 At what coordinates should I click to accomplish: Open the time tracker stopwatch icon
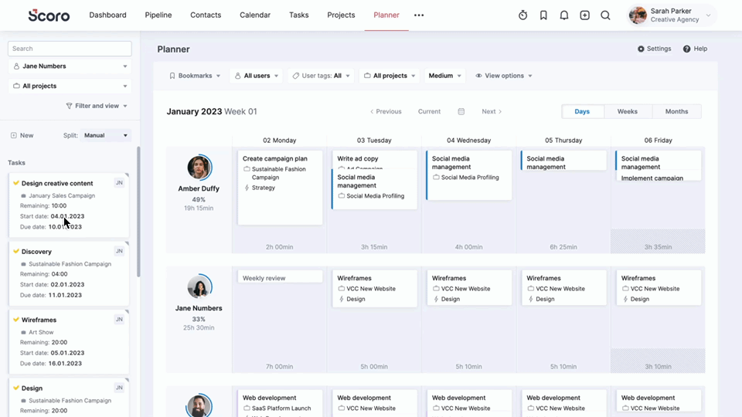click(523, 15)
